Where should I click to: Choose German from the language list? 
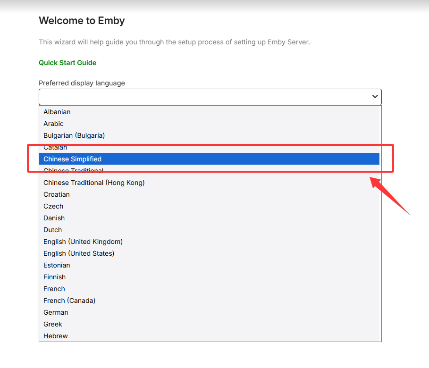click(56, 312)
